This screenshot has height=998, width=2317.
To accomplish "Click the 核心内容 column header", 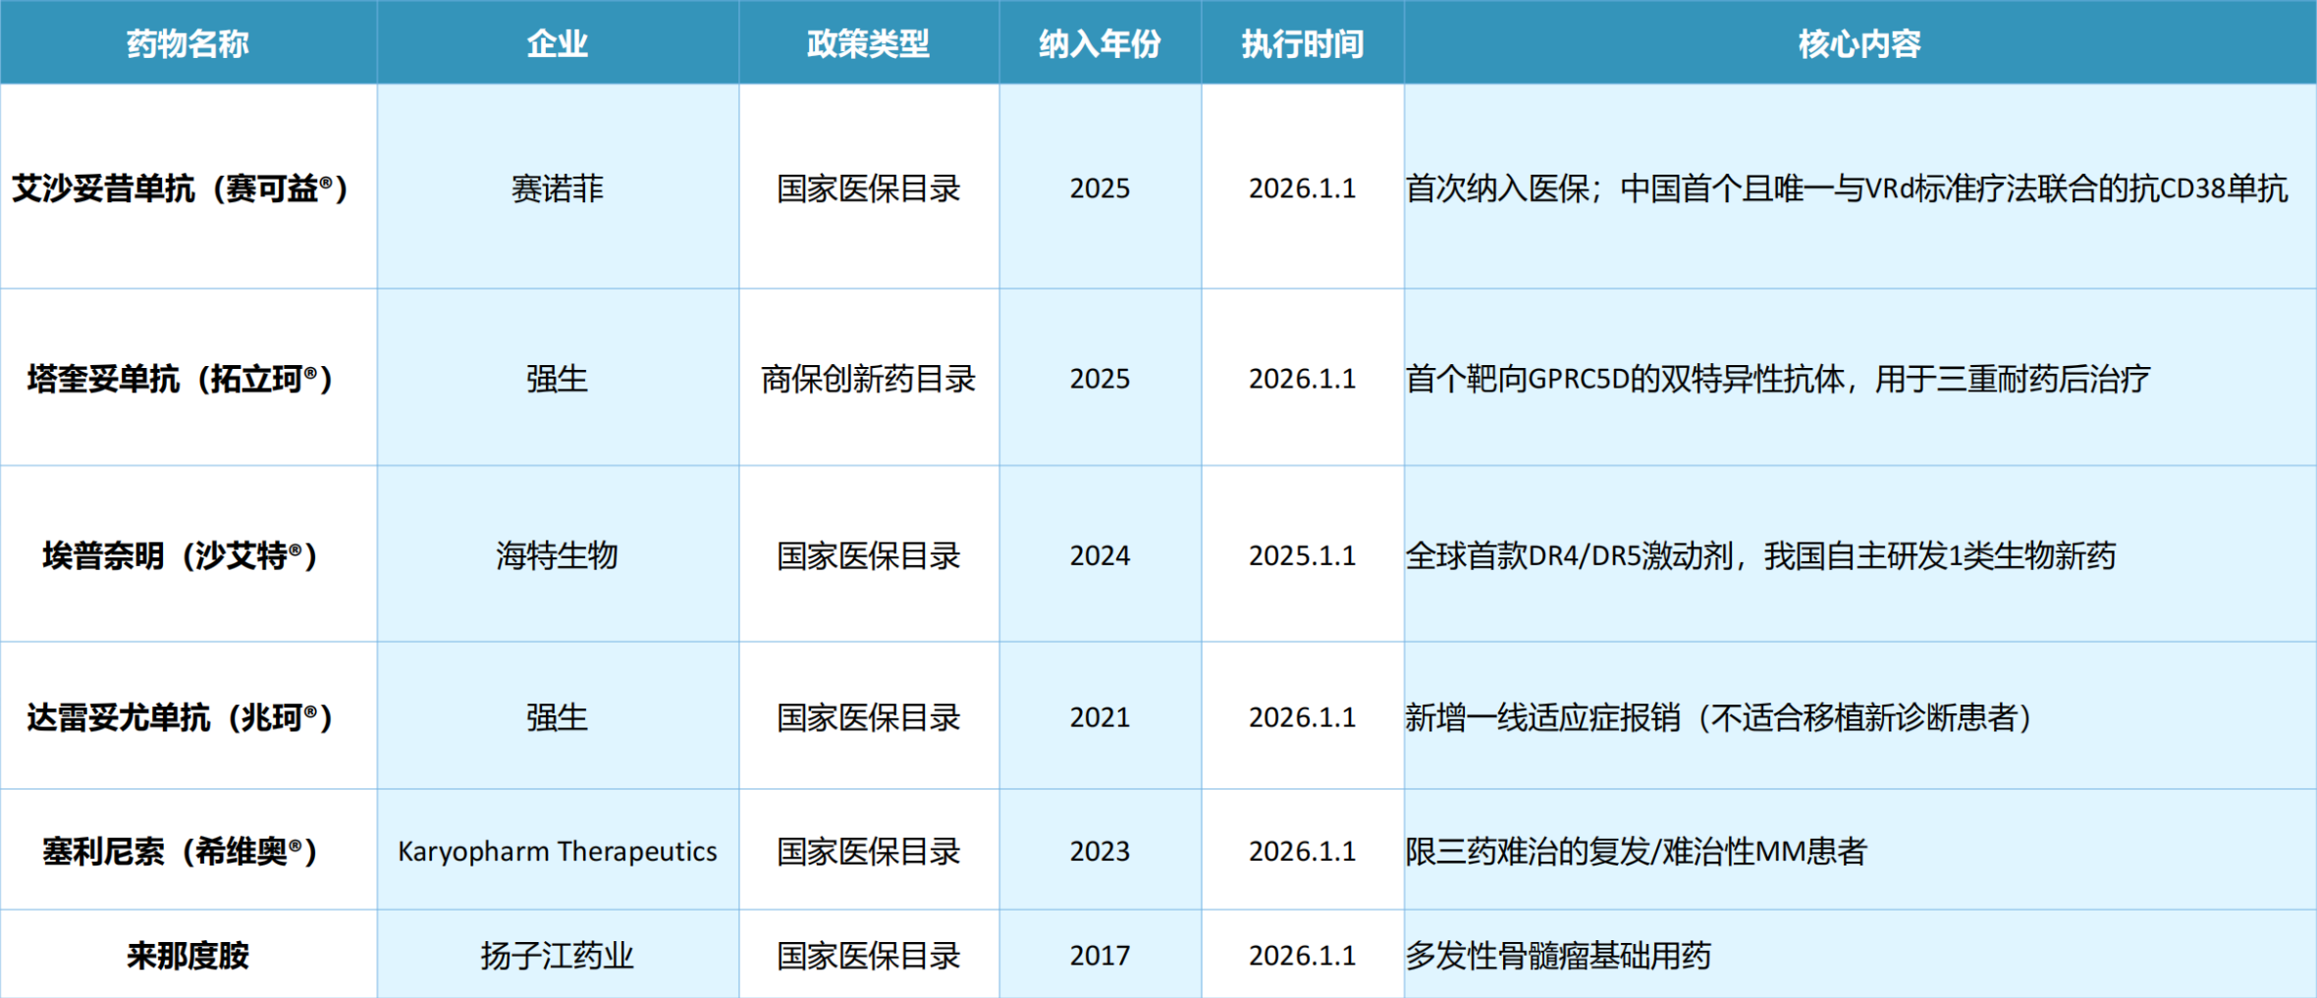I will pyautogui.click(x=1860, y=42).
